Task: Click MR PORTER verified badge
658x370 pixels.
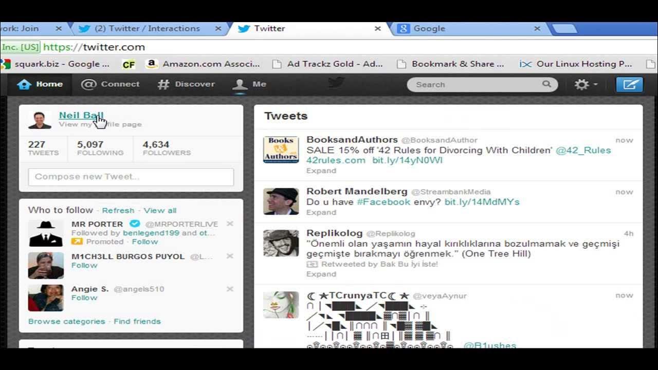Action: tap(134, 224)
